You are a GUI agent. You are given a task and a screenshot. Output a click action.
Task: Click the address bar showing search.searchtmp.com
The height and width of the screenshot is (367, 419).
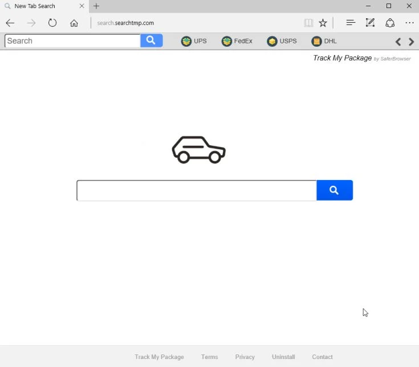coord(125,23)
